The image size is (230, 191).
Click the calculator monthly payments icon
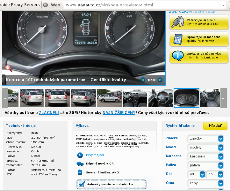(177, 39)
